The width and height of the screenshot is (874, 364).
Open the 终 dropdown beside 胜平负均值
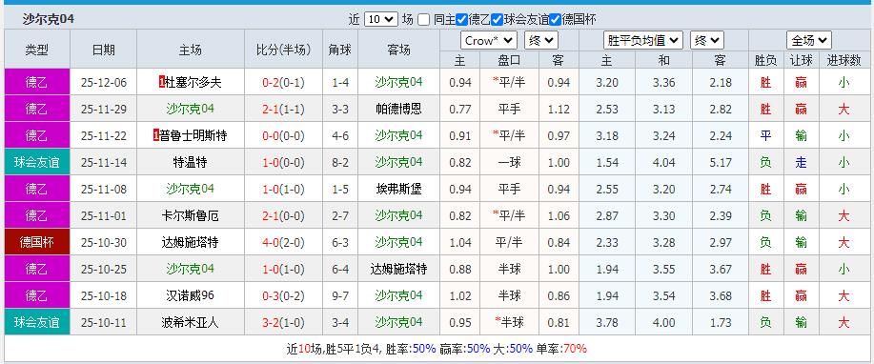tap(707, 41)
